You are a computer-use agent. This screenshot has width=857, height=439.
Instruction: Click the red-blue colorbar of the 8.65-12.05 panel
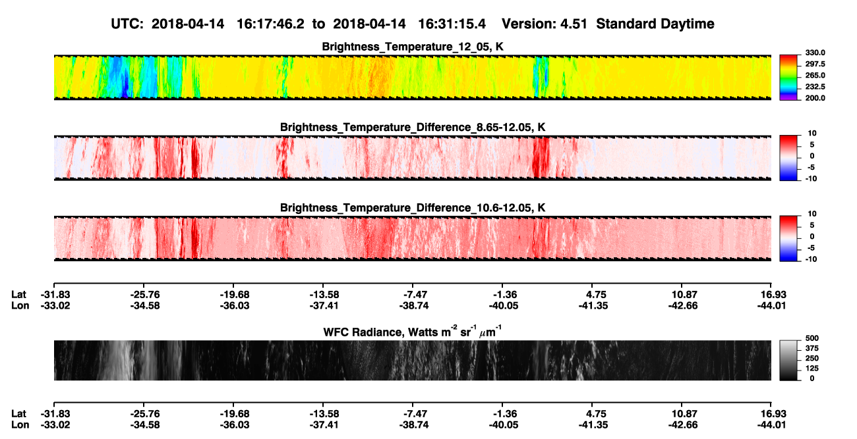788,157
